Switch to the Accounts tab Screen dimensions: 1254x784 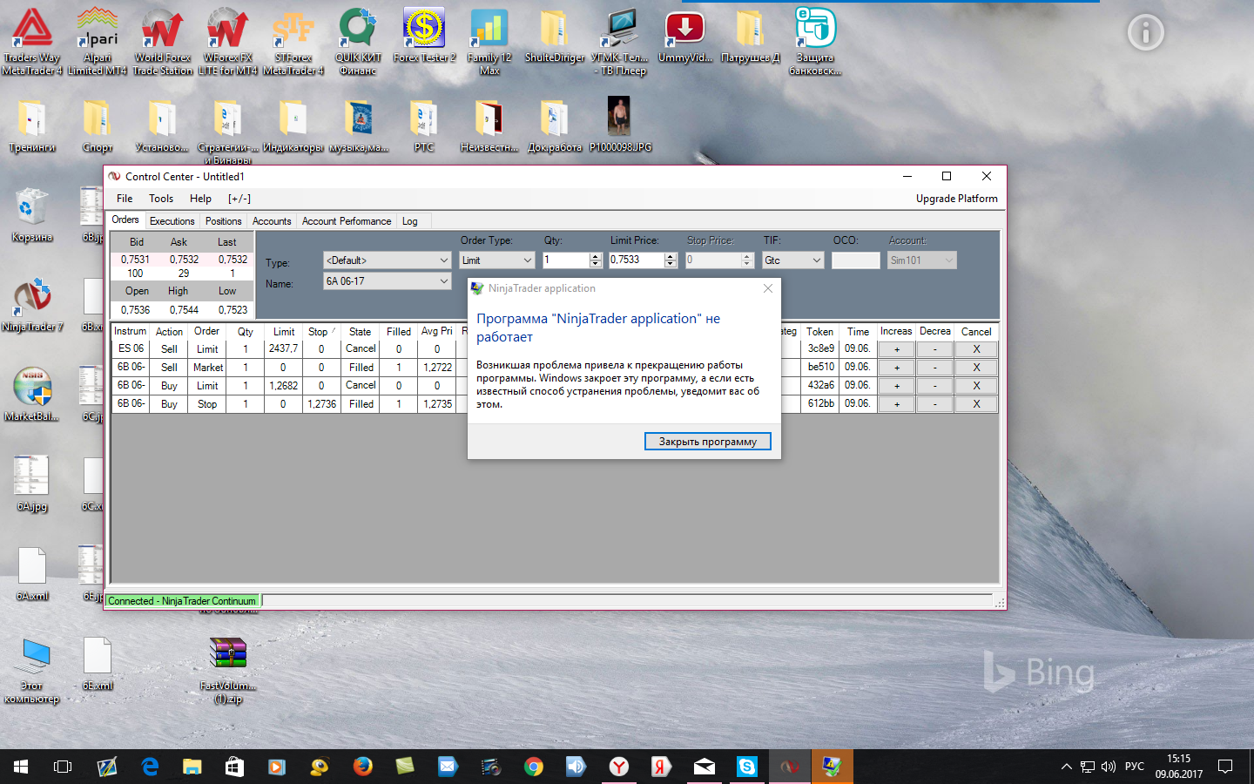pyautogui.click(x=272, y=221)
